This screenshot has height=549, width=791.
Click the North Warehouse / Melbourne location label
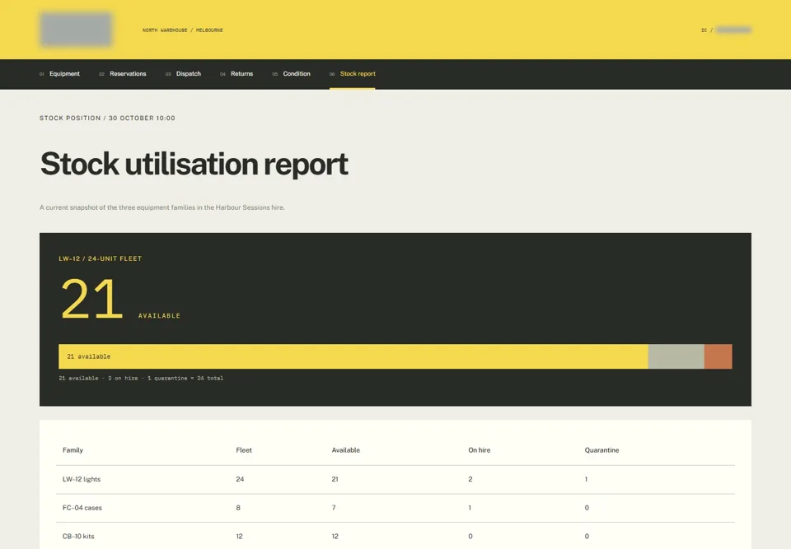(183, 30)
